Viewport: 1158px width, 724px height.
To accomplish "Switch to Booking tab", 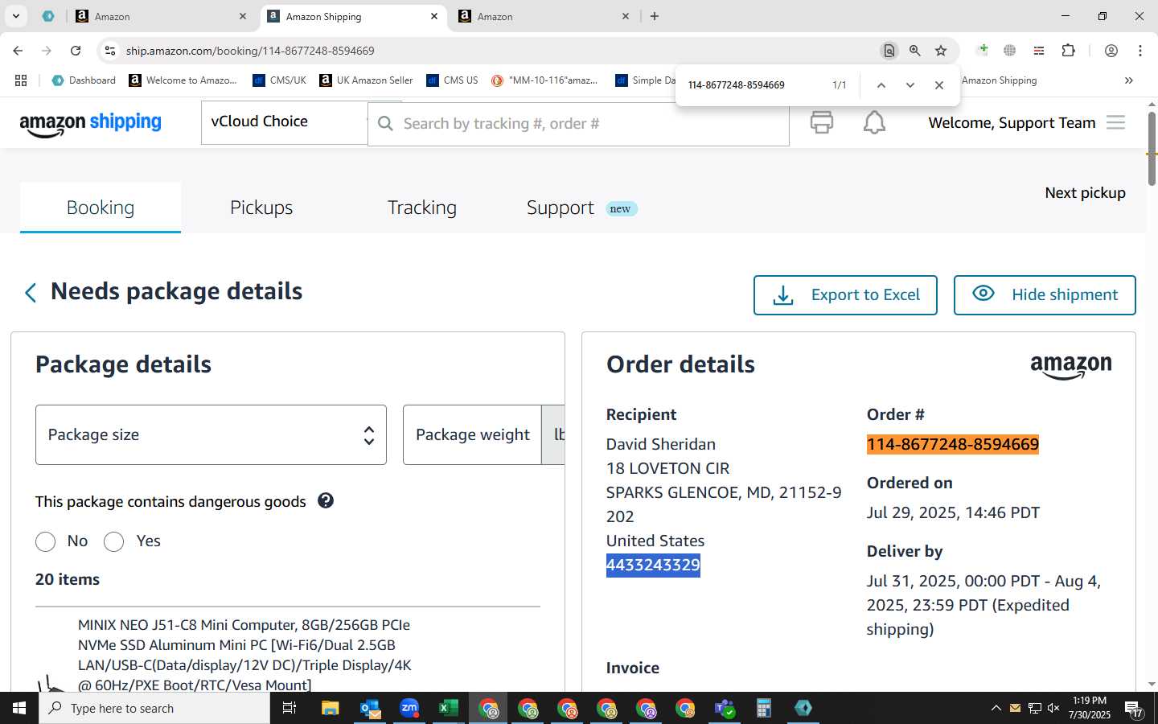I will [101, 208].
